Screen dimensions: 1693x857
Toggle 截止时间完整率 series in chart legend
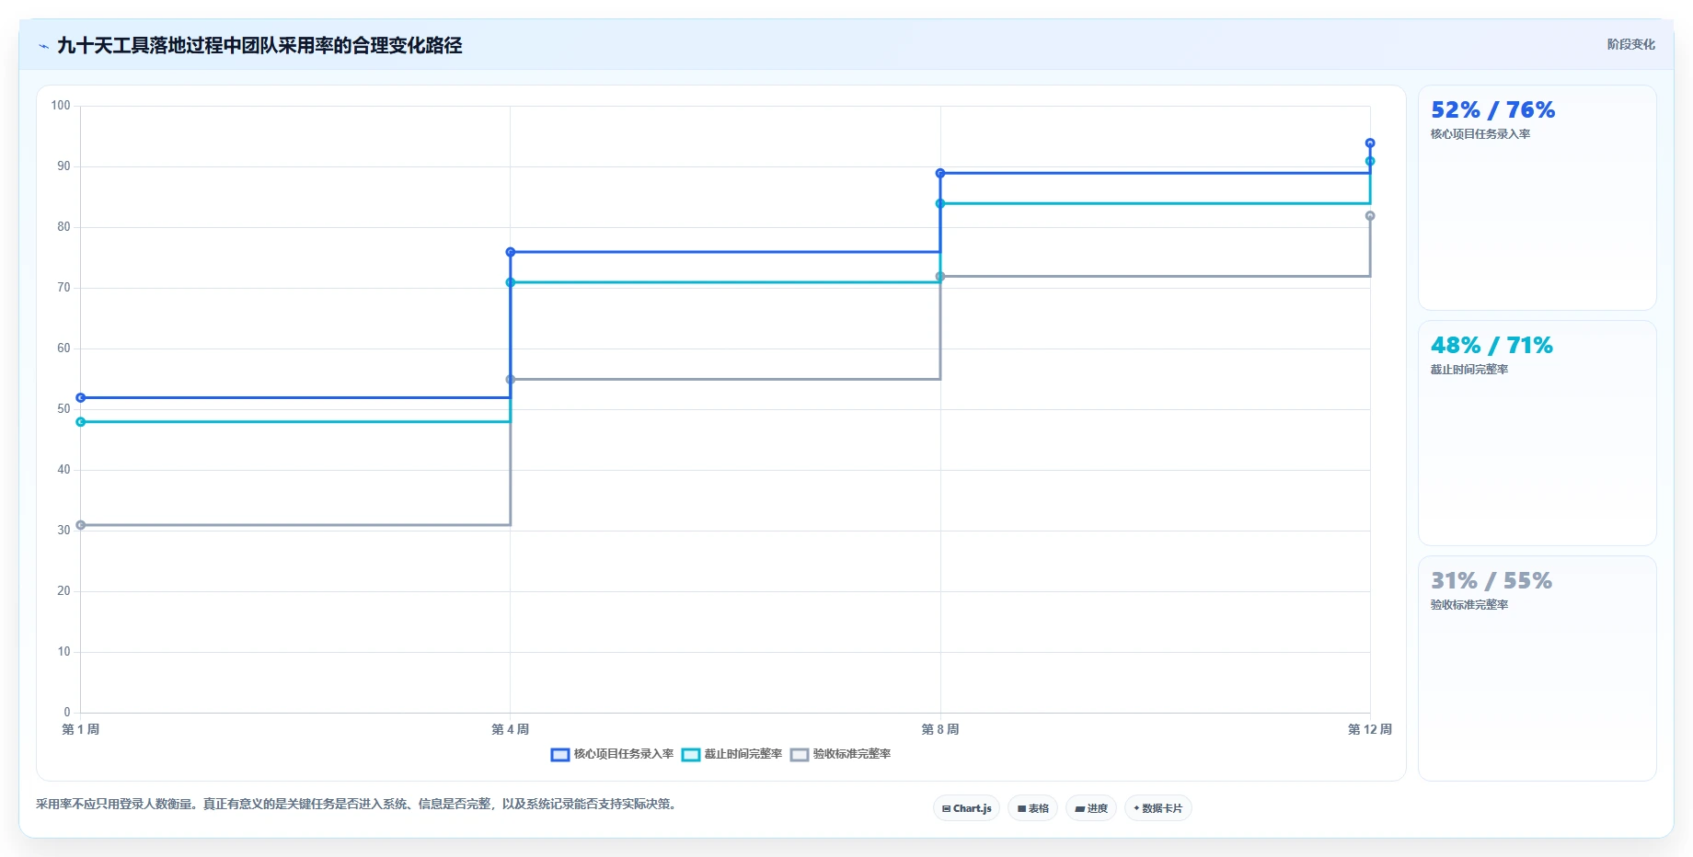pos(731,754)
